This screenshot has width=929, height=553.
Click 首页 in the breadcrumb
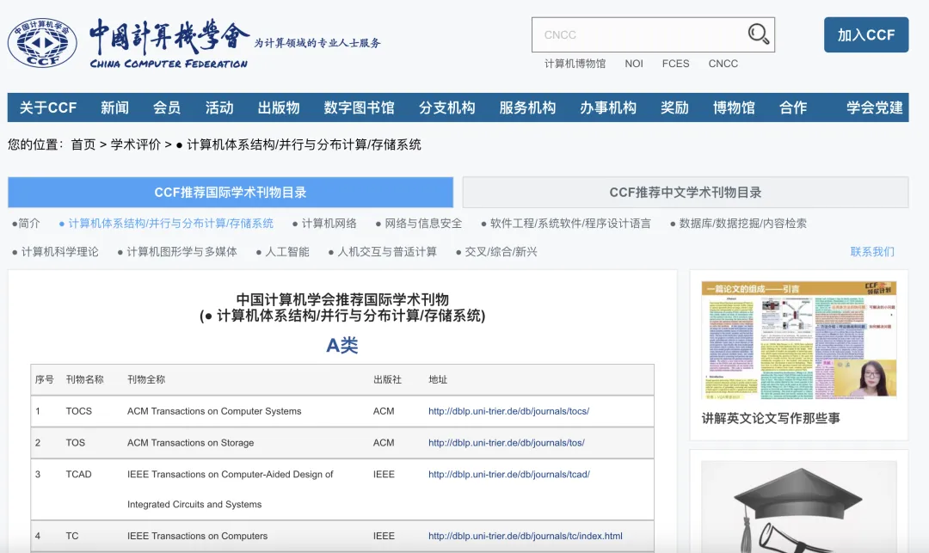(x=83, y=144)
